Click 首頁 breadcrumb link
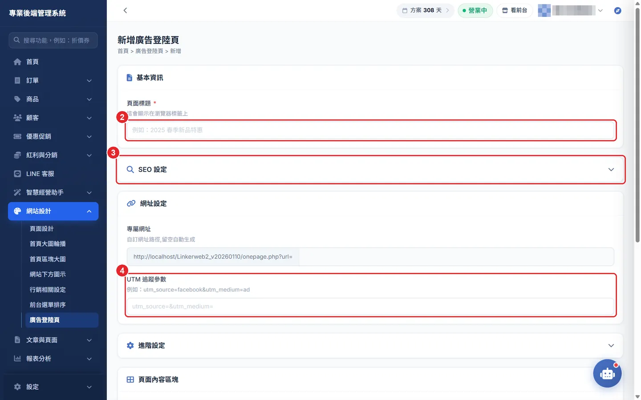Image resolution: width=641 pixels, height=400 pixels. (x=123, y=51)
